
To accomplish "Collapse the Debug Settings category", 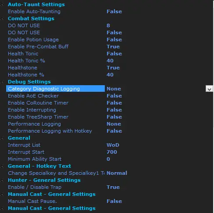I will click(2, 82).
